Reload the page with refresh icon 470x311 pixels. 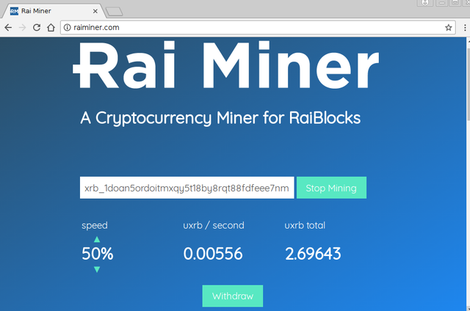point(37,28)
